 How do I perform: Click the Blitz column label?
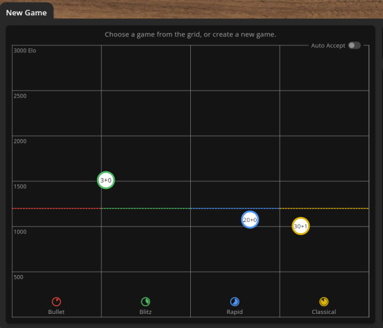tap(146, 312)
